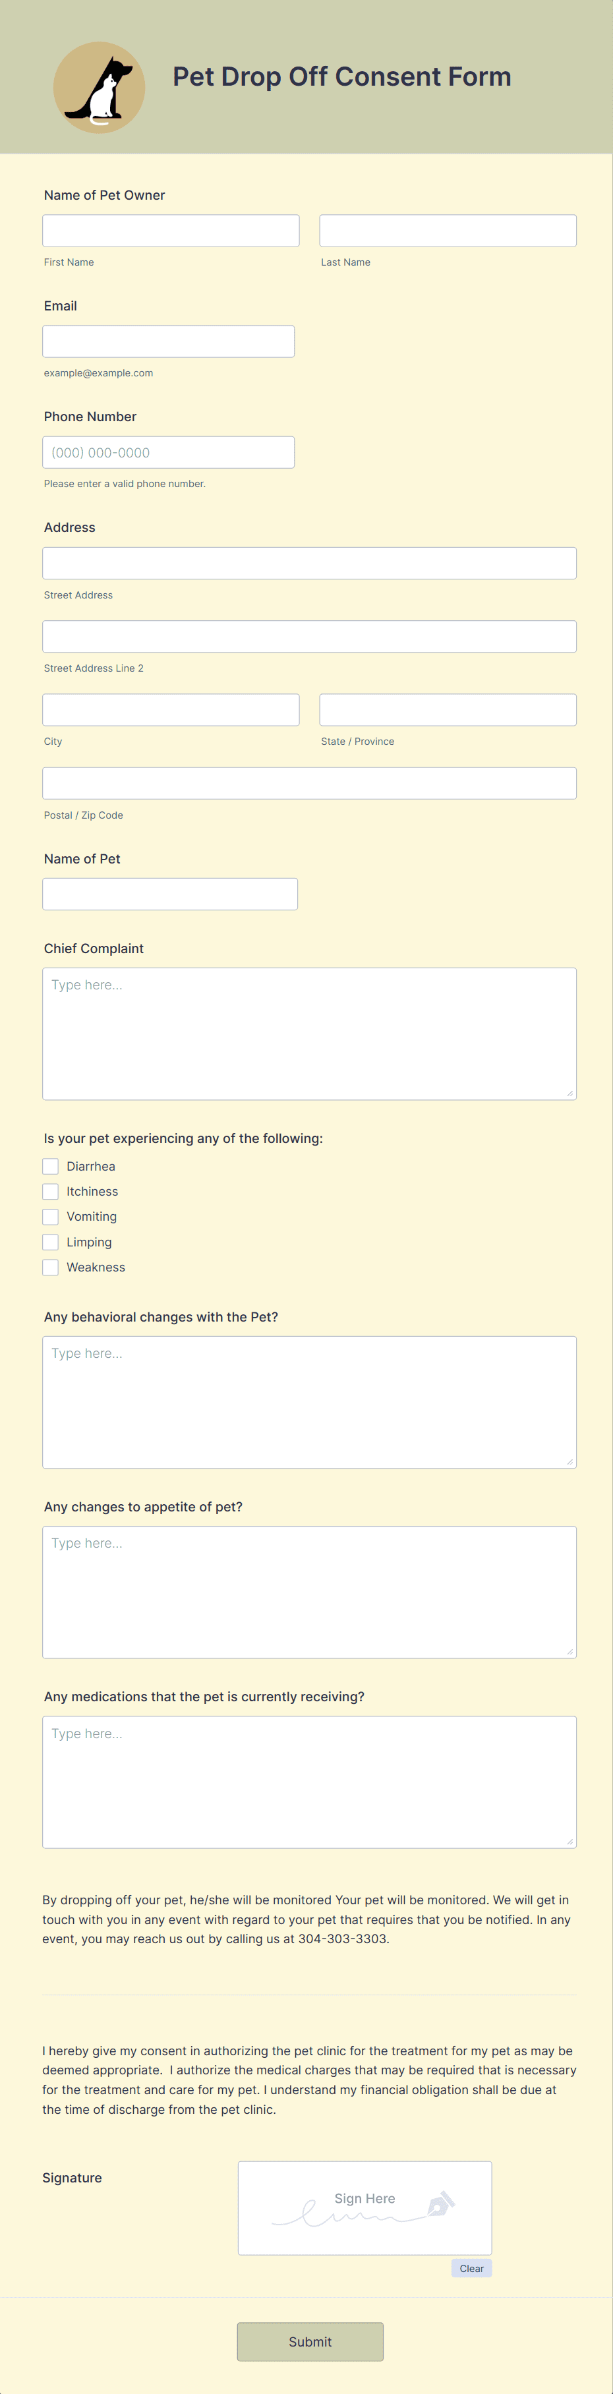Click the Sign Here signature pad
The image size is (613, 2394).
(364, 2207)
